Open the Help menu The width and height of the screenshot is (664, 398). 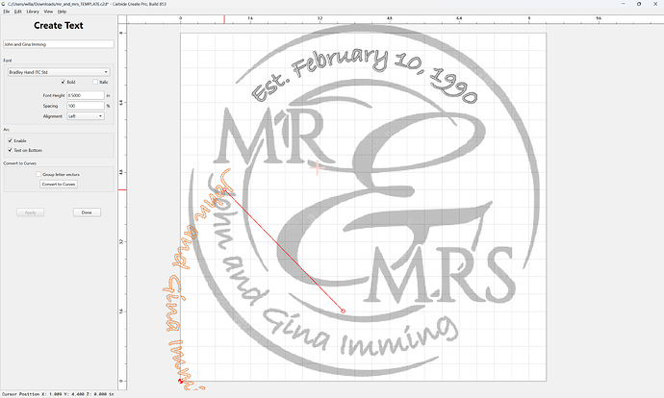point(62,12)
